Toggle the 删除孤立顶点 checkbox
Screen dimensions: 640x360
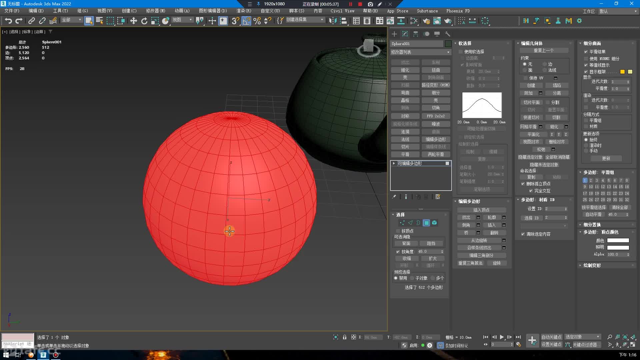click(523, 184)
